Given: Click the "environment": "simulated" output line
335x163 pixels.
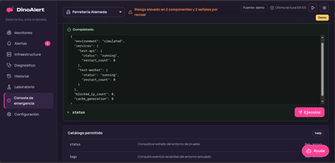Looking at the screenshot, I should click(x=99, y=41).
